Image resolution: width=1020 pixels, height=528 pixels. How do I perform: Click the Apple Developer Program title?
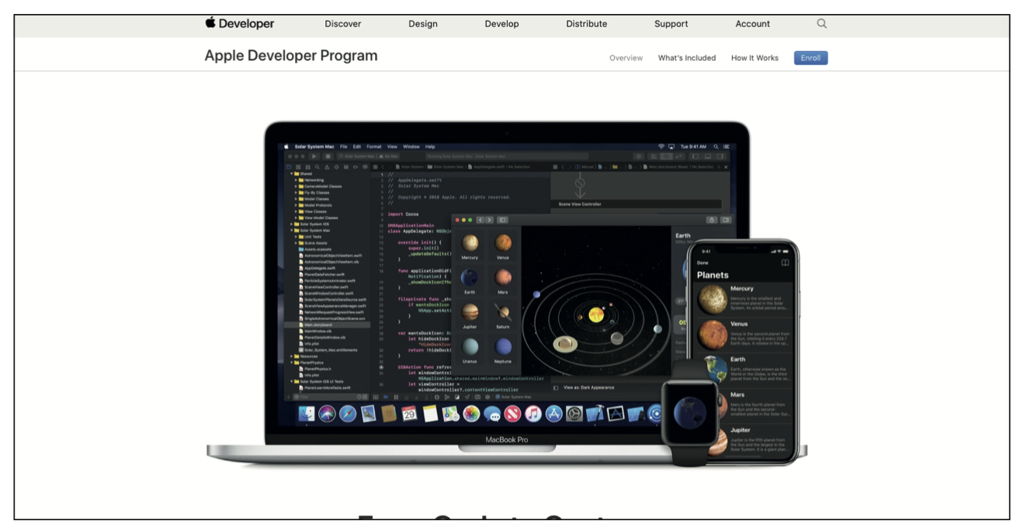[x=291, y=56]
